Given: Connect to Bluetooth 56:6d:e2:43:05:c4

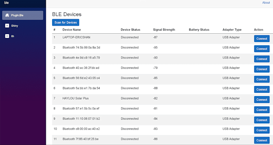Looking at the screenshot, I should (x=262, y=79).
